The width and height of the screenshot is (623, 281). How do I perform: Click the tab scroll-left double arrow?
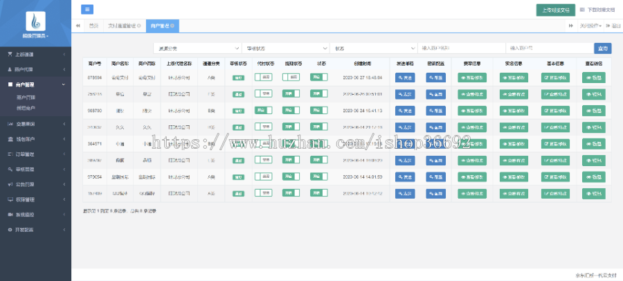point(78,26)
